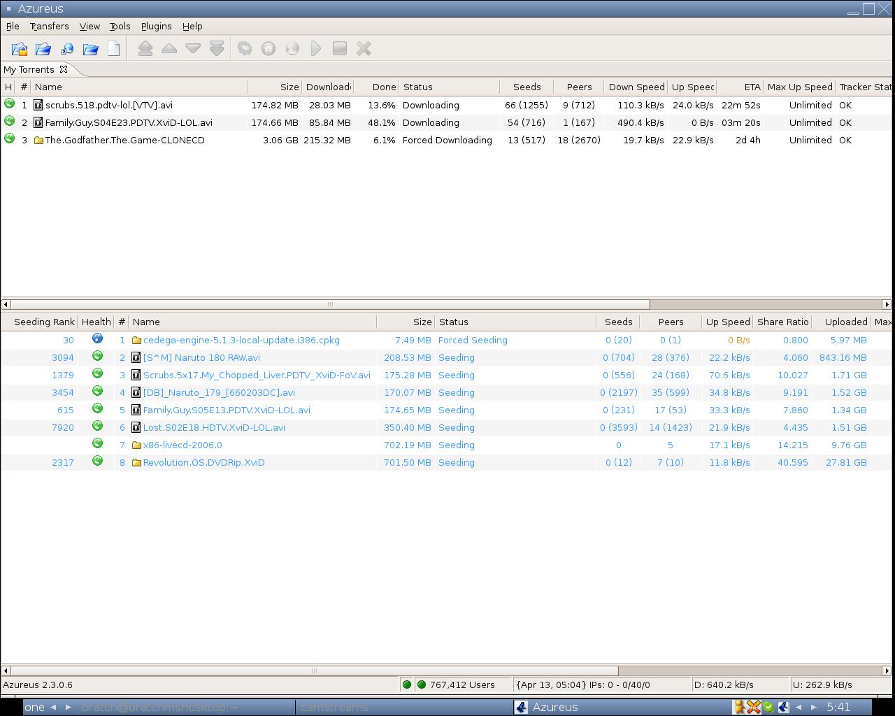Screen dimensions: 895x716
Task: Click health icon of scrubs.518.pdtv-lol torrent
Action: tap(9, 103)
